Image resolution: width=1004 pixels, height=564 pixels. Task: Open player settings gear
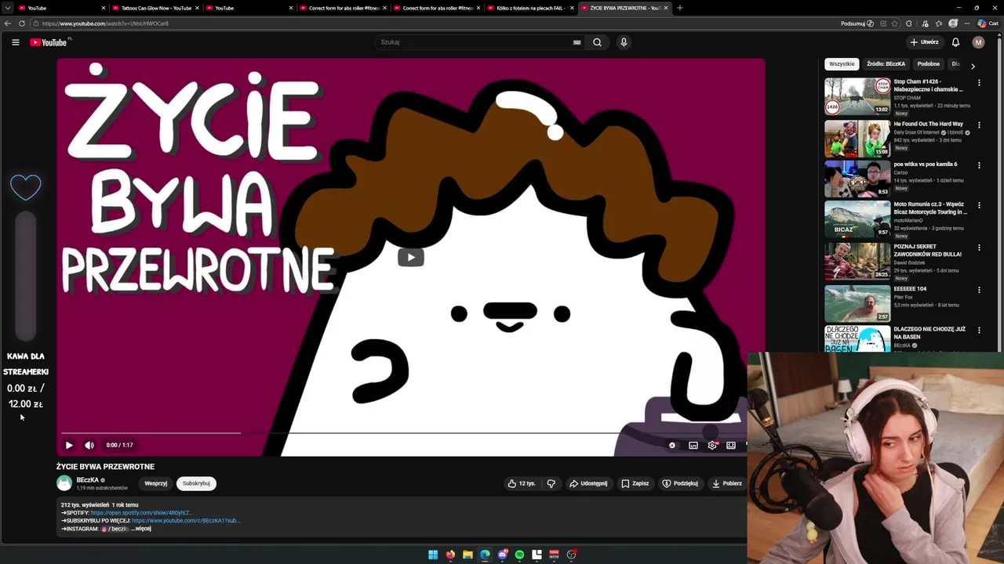(x=712, y=445)
